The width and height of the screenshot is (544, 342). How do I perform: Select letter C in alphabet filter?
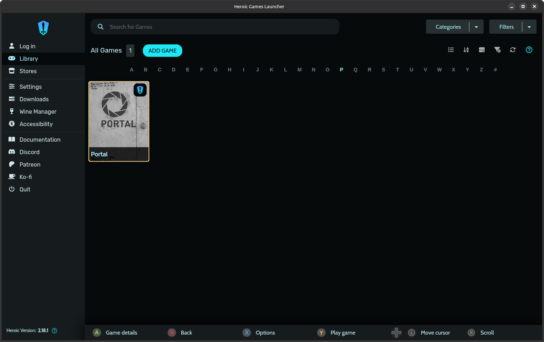[x=160, y=70]
